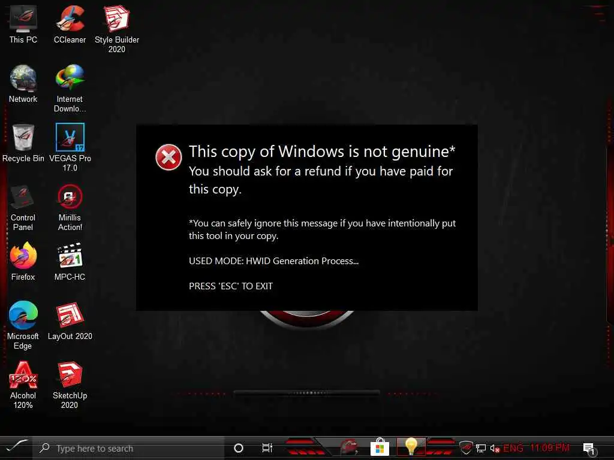Open the Network desktop icon

pos(23,84)
